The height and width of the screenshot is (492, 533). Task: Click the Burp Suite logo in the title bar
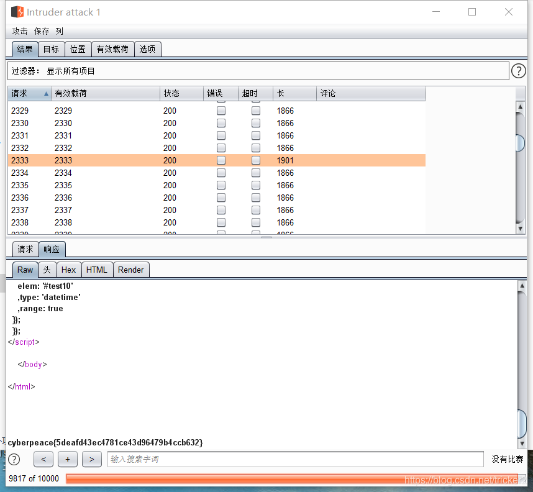17,11
